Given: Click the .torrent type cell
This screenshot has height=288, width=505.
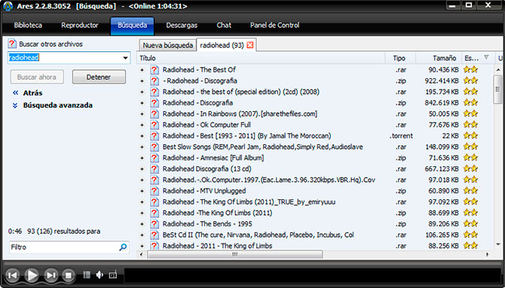Looking at the screenshot, I should click(x=401, y=136).
